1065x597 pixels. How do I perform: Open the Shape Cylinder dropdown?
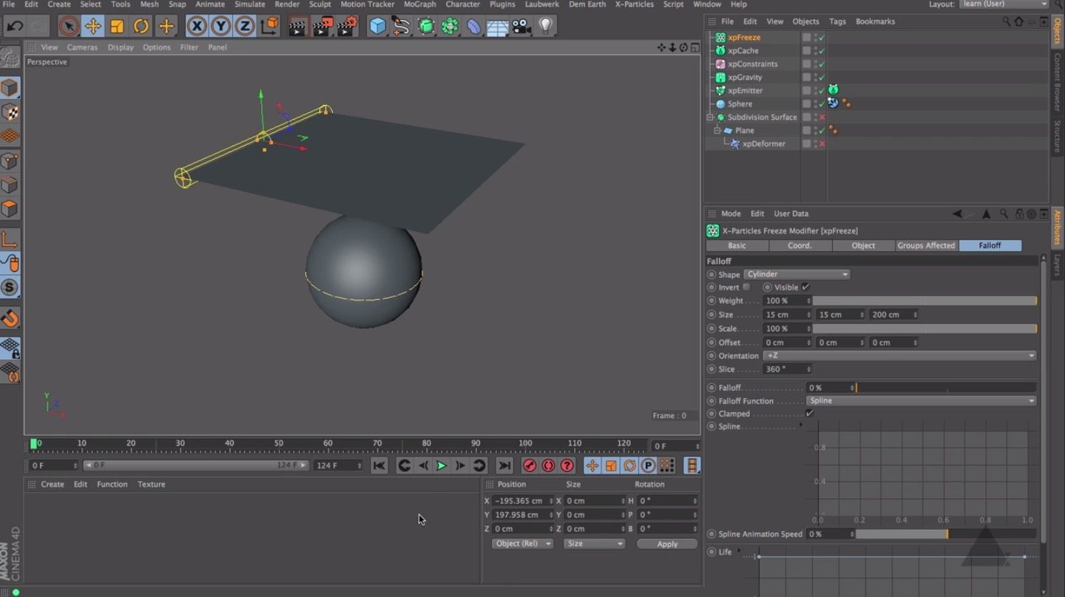[x=797, y=274]
